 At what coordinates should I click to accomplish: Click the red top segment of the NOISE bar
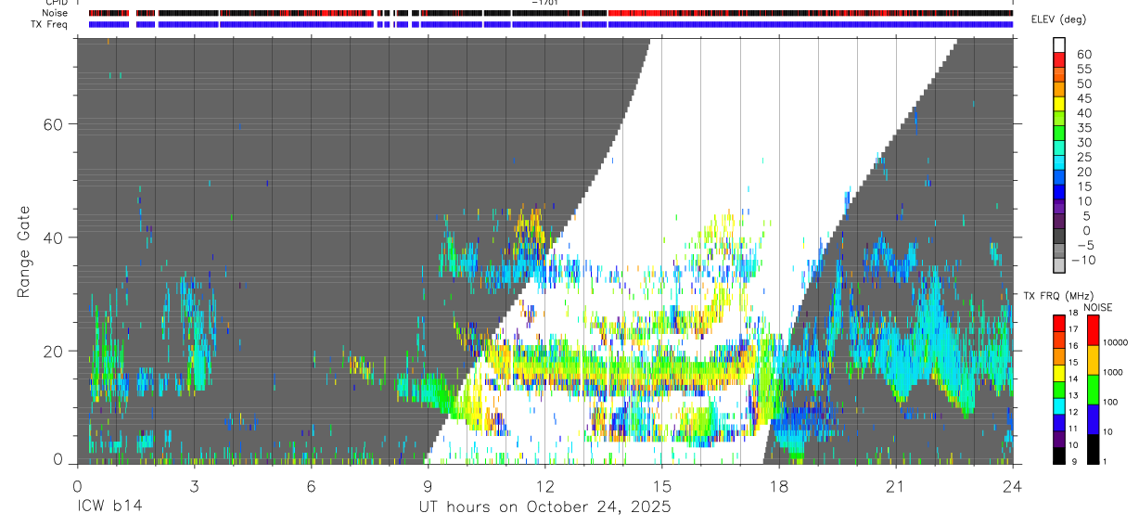click(1092, 329)
